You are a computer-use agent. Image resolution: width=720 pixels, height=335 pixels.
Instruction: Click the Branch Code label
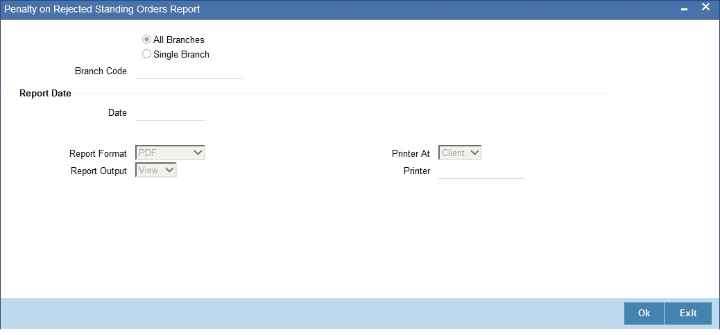101,71
